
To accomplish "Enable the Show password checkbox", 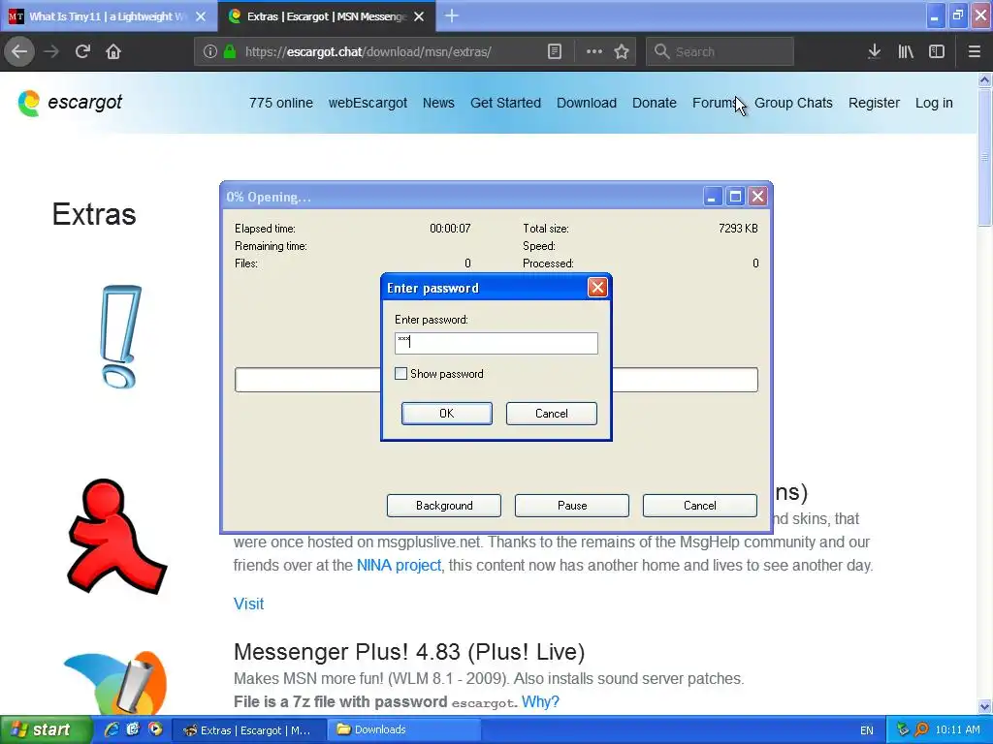I will pos(400,374).
